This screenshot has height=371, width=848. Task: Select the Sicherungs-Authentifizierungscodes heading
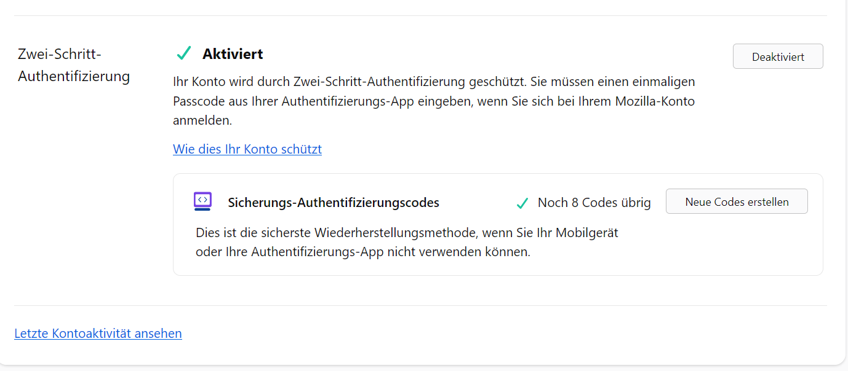[x=334, y=203]
